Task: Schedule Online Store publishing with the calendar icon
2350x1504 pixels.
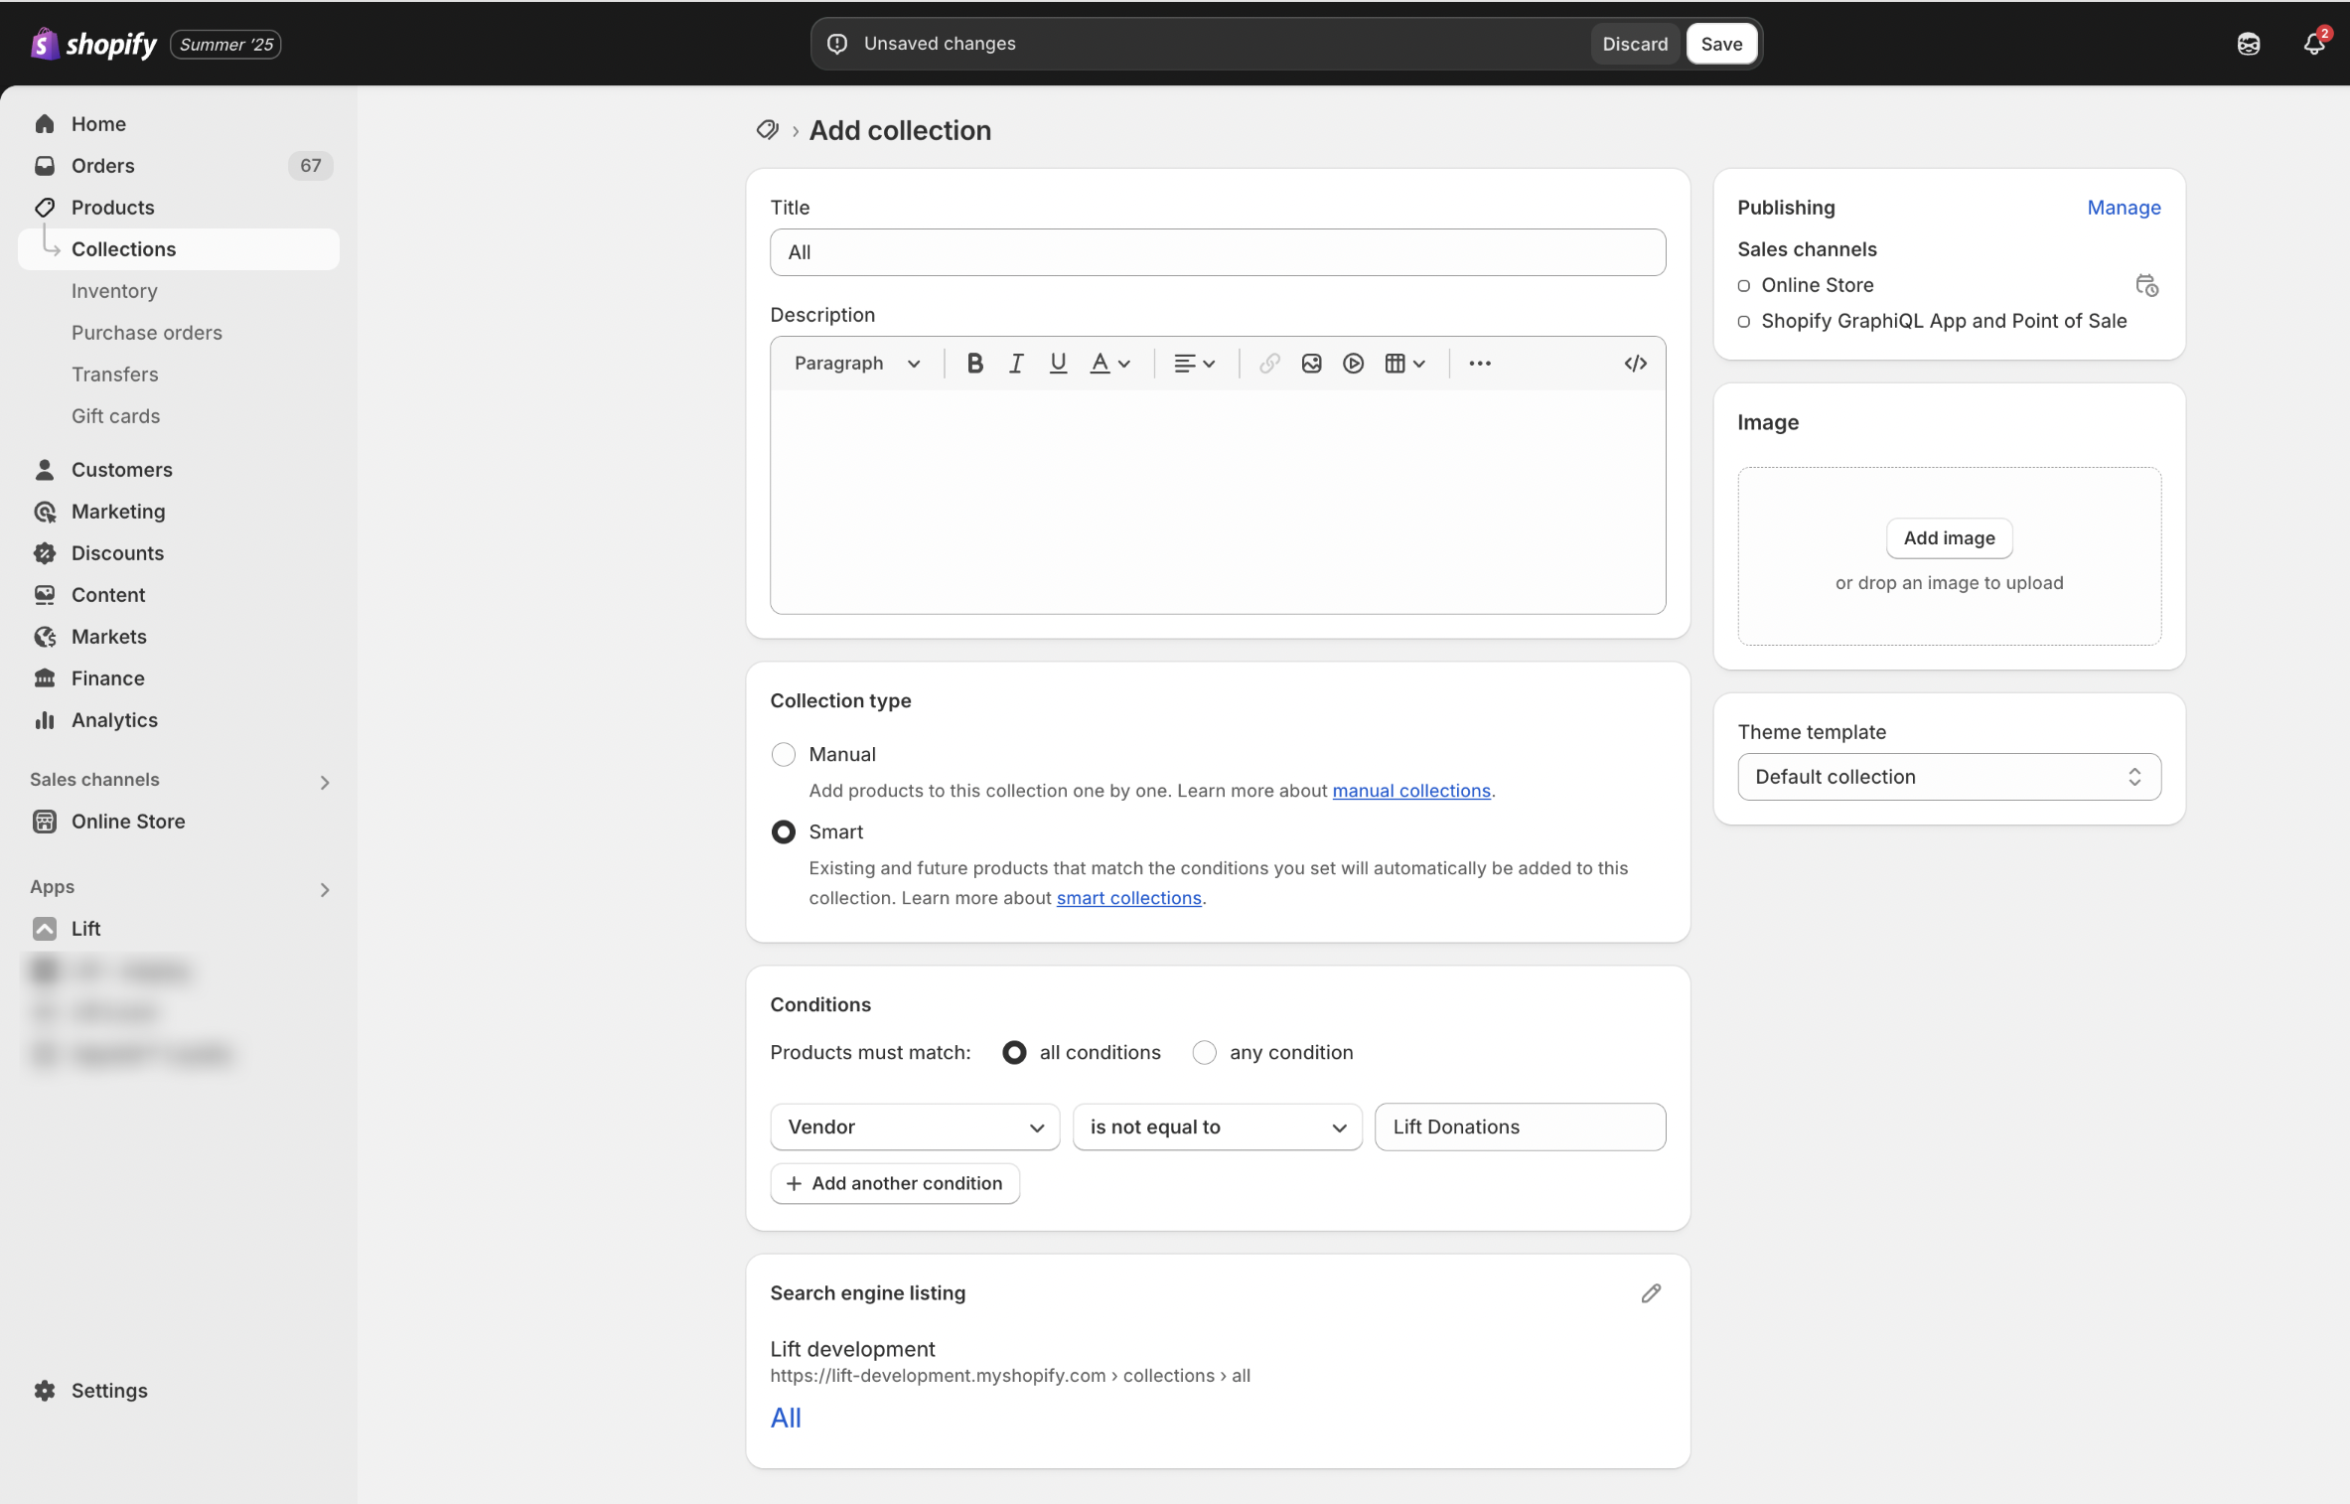Action: tap(2146, 286)
